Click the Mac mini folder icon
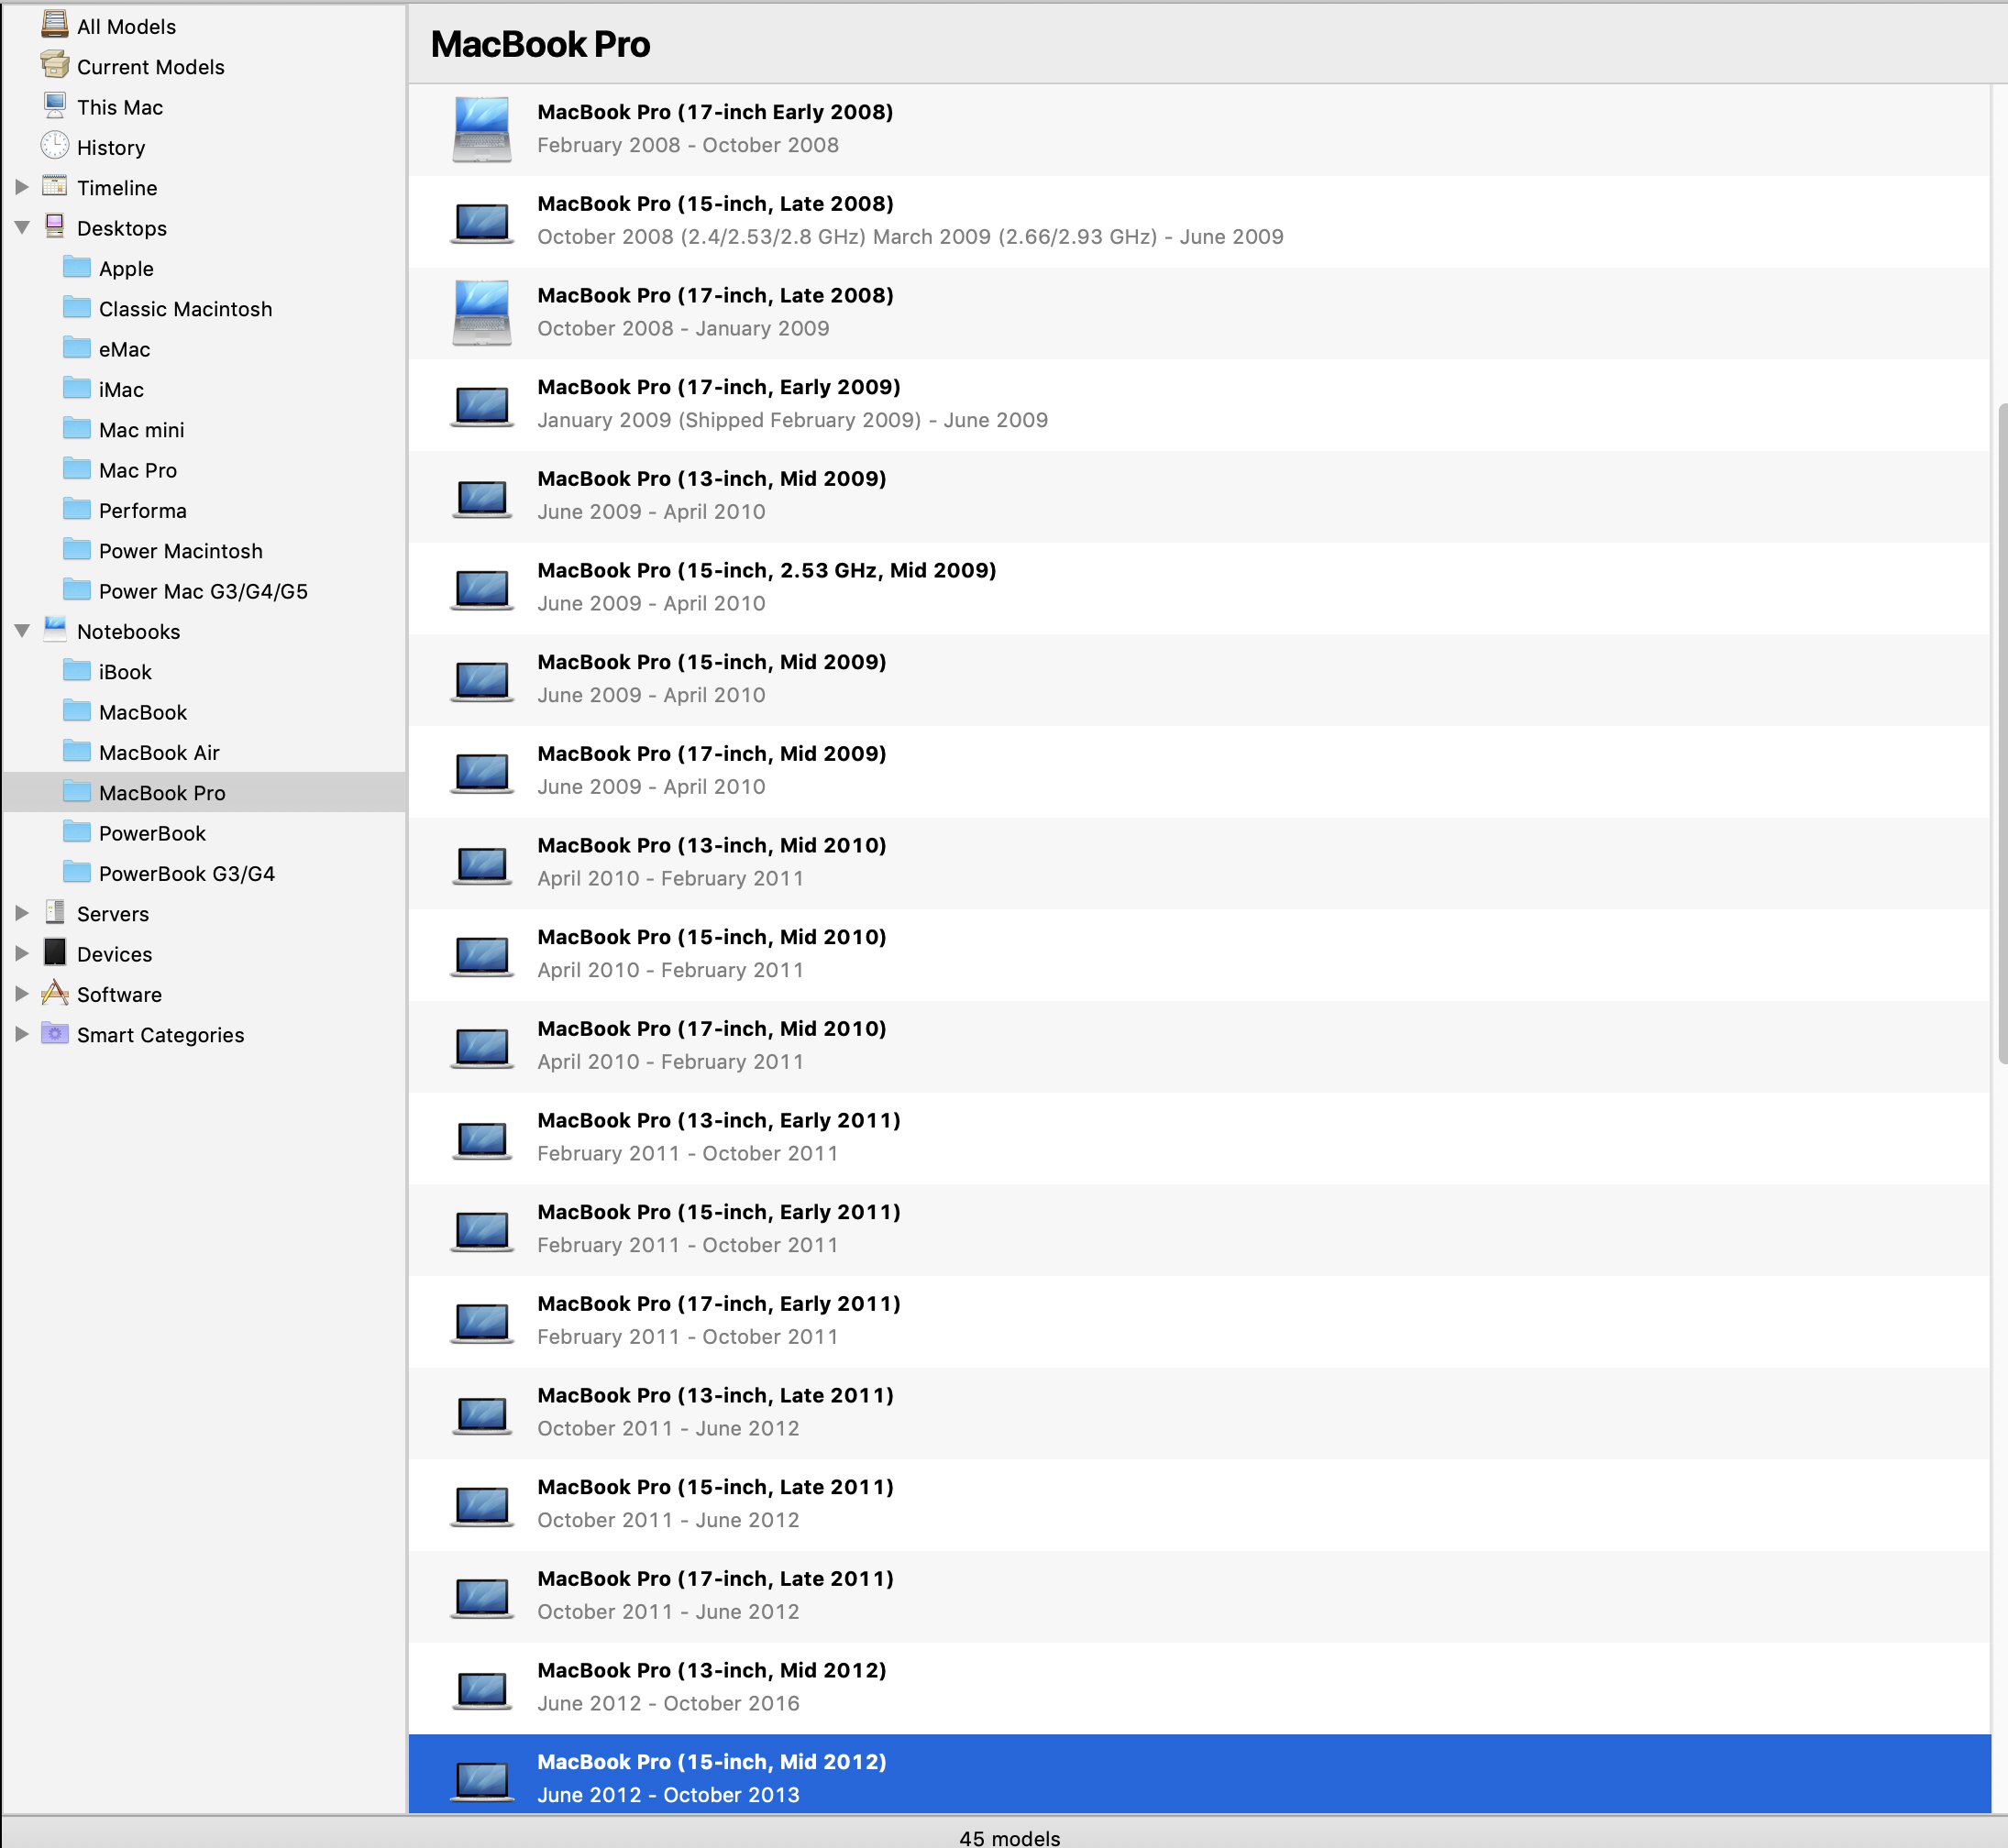Screen dimensions: 2008x1848 pyautogui.click(x=77, y=428)
